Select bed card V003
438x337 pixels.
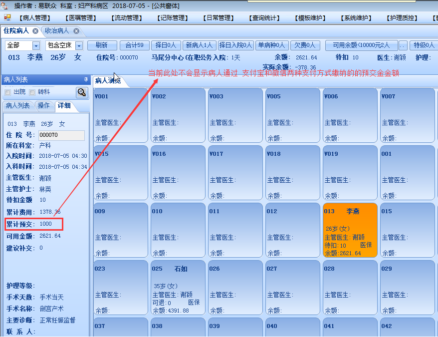tap(235, 115)
